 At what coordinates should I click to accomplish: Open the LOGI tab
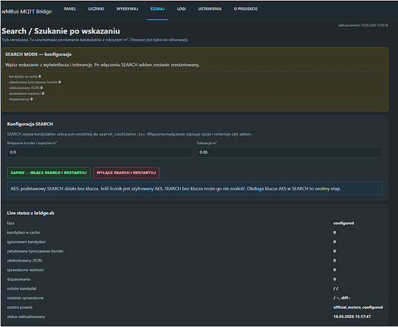(x=181, y=9)
